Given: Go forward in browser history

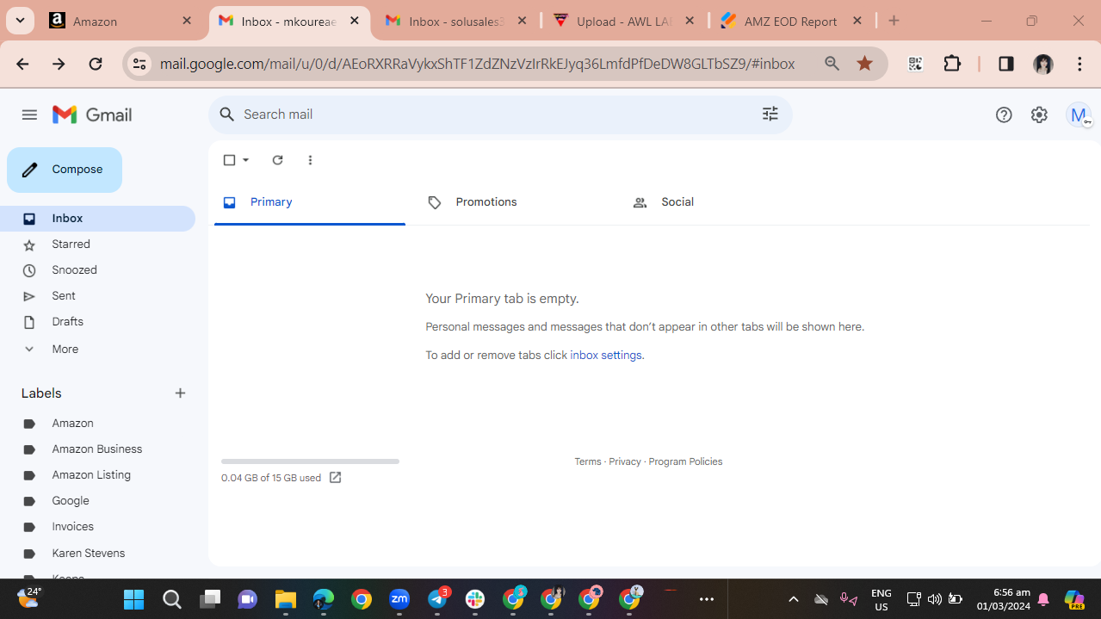Looking at the screenshot, I should click(x=59, y=64).
